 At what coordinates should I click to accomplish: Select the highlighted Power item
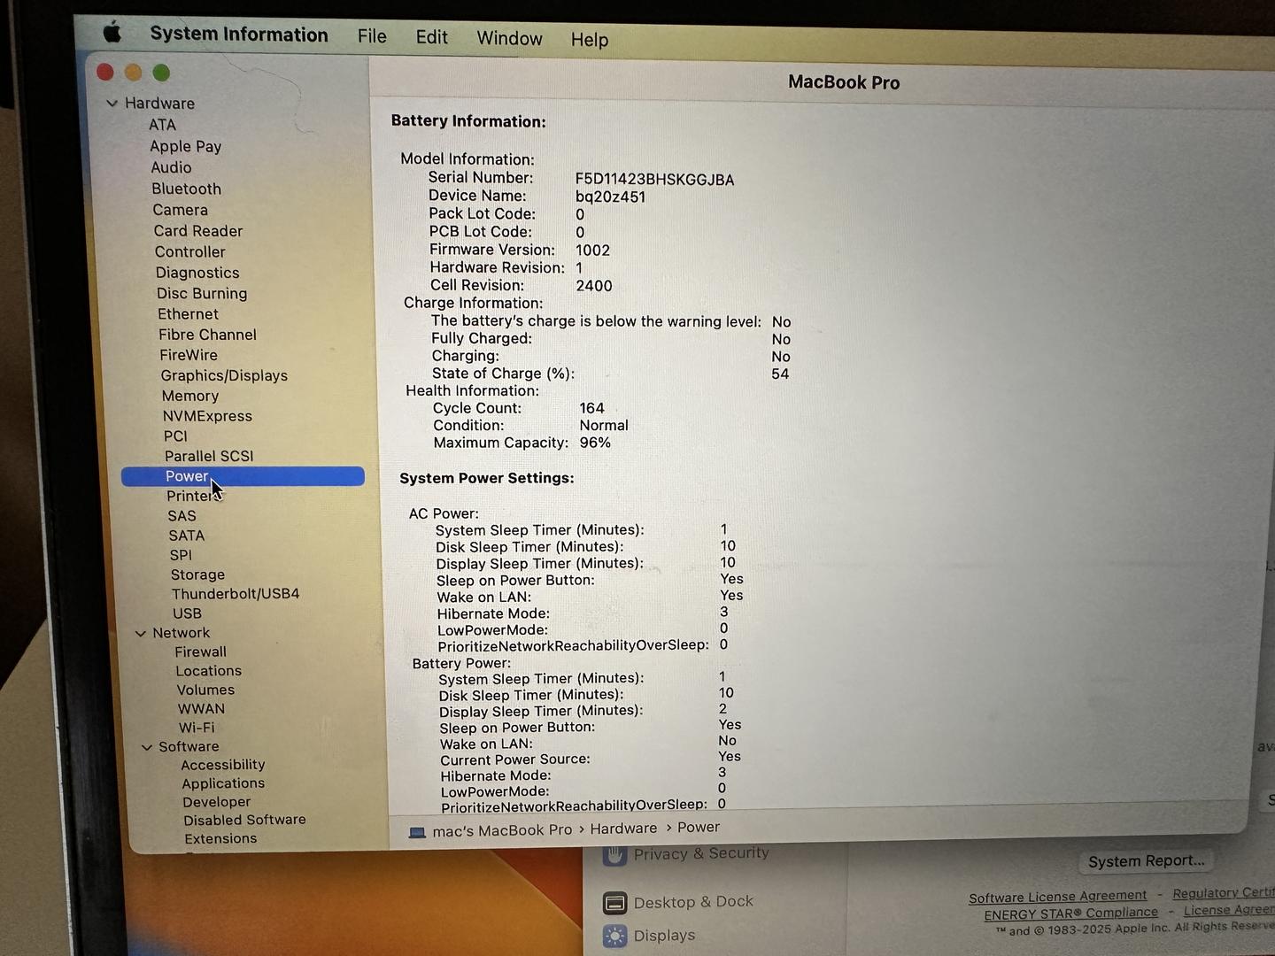tap(243, 476)
